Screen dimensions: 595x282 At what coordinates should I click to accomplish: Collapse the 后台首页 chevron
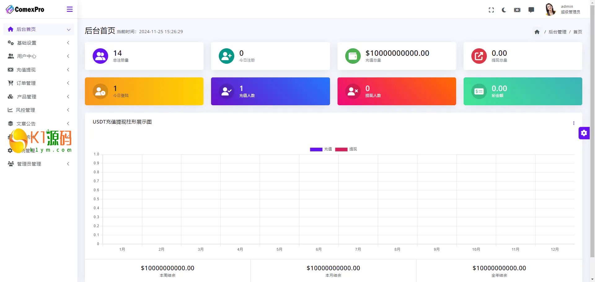click(x=68, y=29)
